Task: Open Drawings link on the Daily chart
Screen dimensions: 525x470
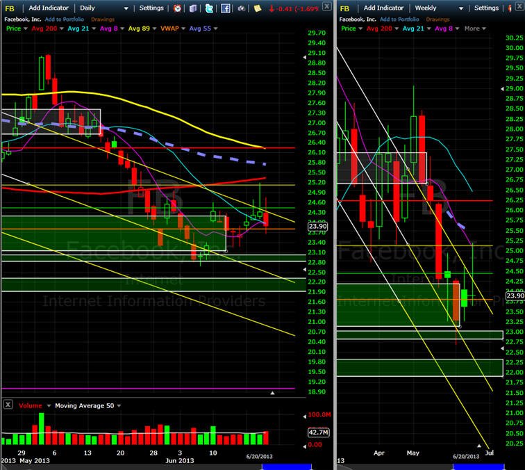Action: coord(103,19)
